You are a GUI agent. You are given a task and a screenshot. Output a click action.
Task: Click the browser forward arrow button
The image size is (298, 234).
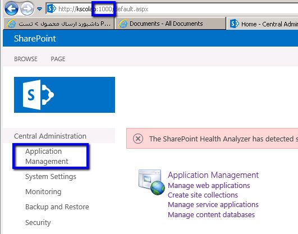point(27,8)
